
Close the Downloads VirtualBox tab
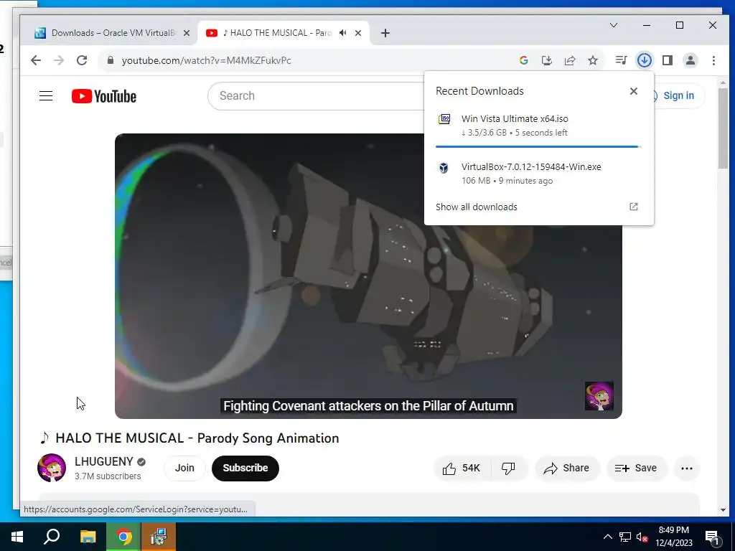(x=187, y=33)
